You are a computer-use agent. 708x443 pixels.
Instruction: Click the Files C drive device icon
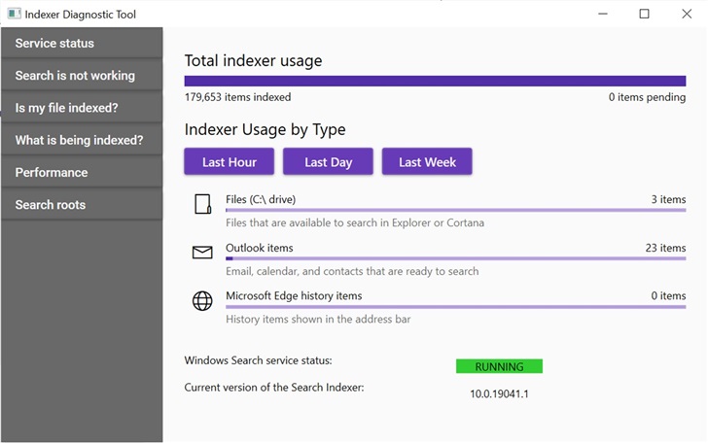tap(202, 204)
